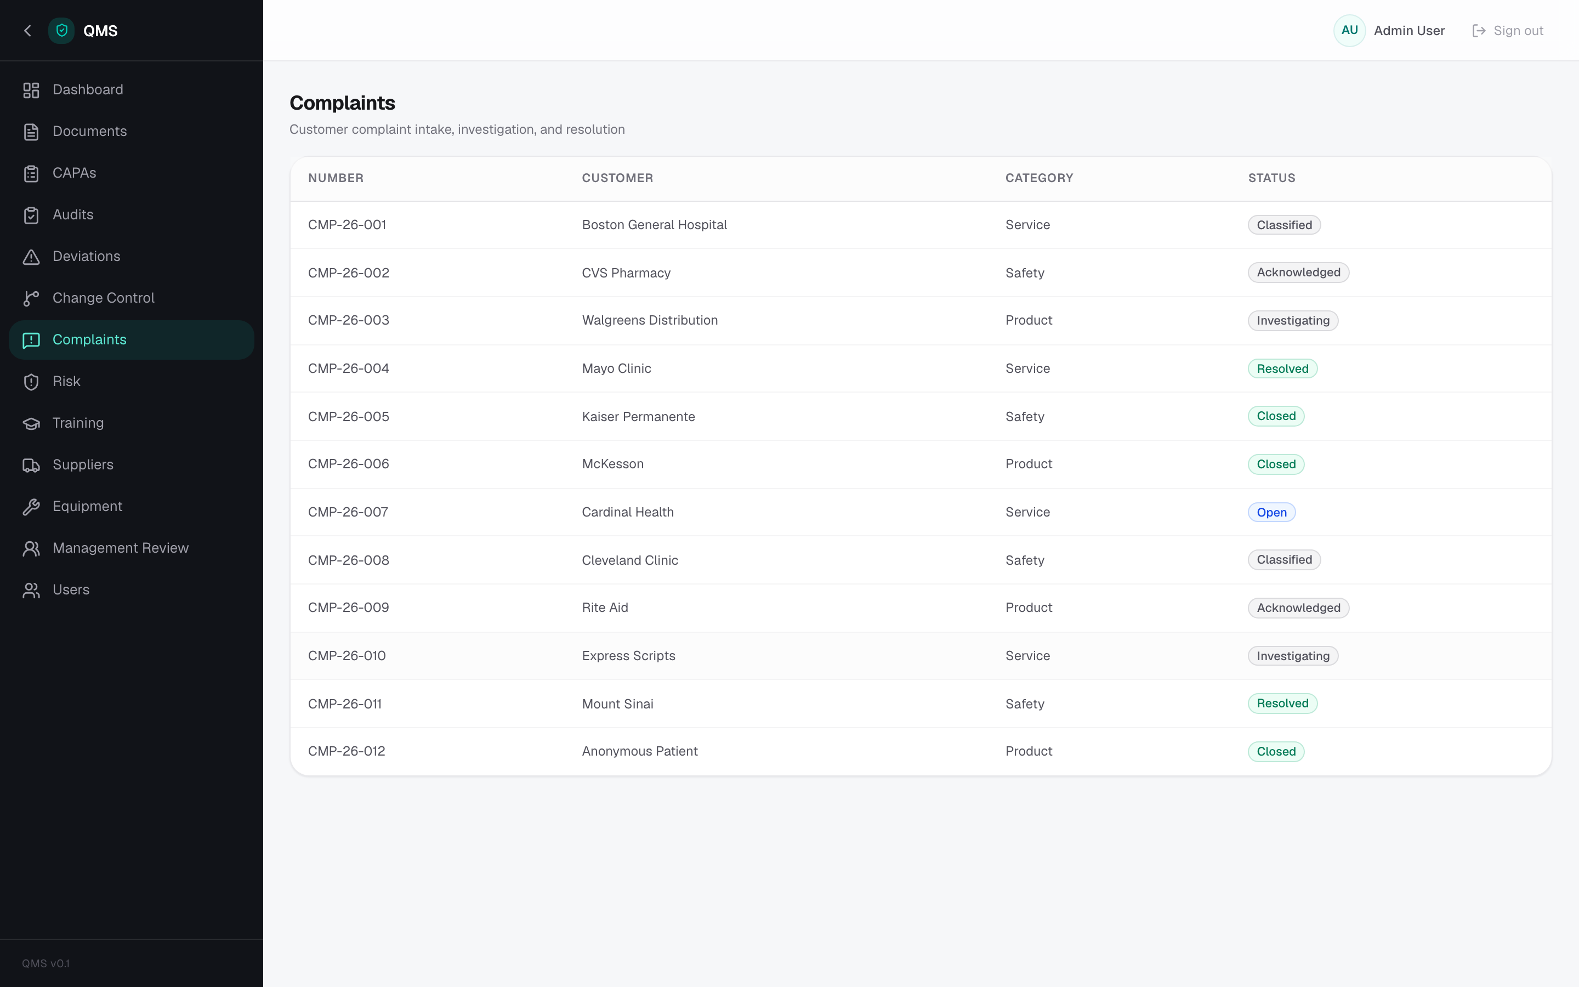Open complaint CMP-26-001
Image resolution: width=1579 pixels, height=987 pixels.
pyautogui.click(x=347, y=225)
